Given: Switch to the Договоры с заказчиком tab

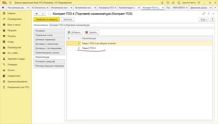Looking at the screenshot, I should coord(49,44).
